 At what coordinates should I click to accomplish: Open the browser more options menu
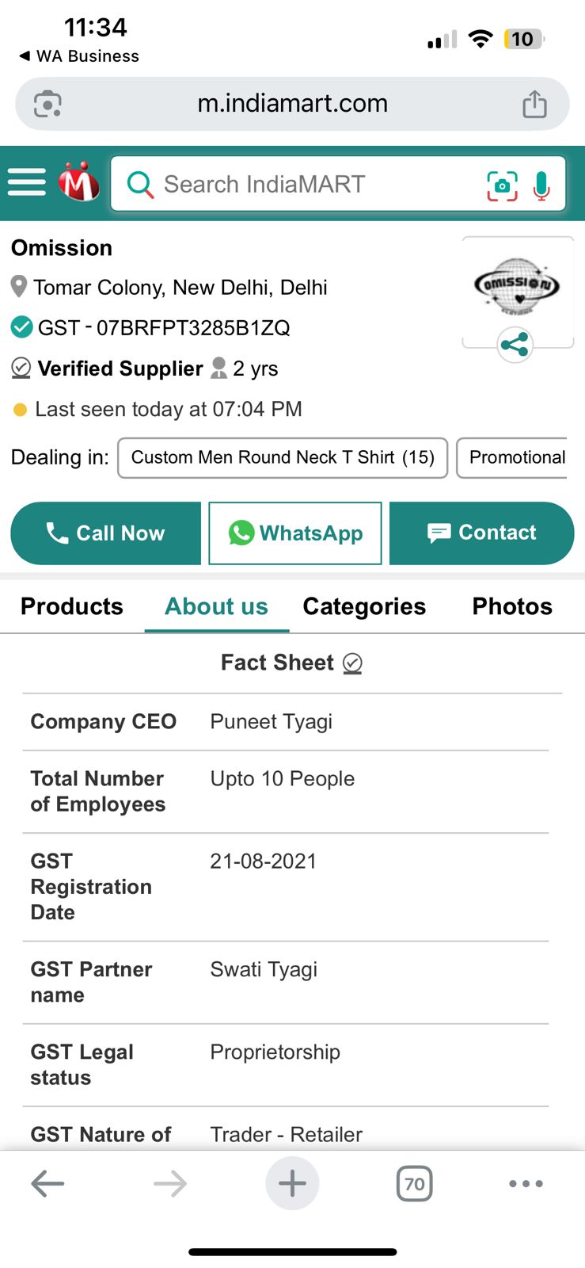(x=526, y=1183)
